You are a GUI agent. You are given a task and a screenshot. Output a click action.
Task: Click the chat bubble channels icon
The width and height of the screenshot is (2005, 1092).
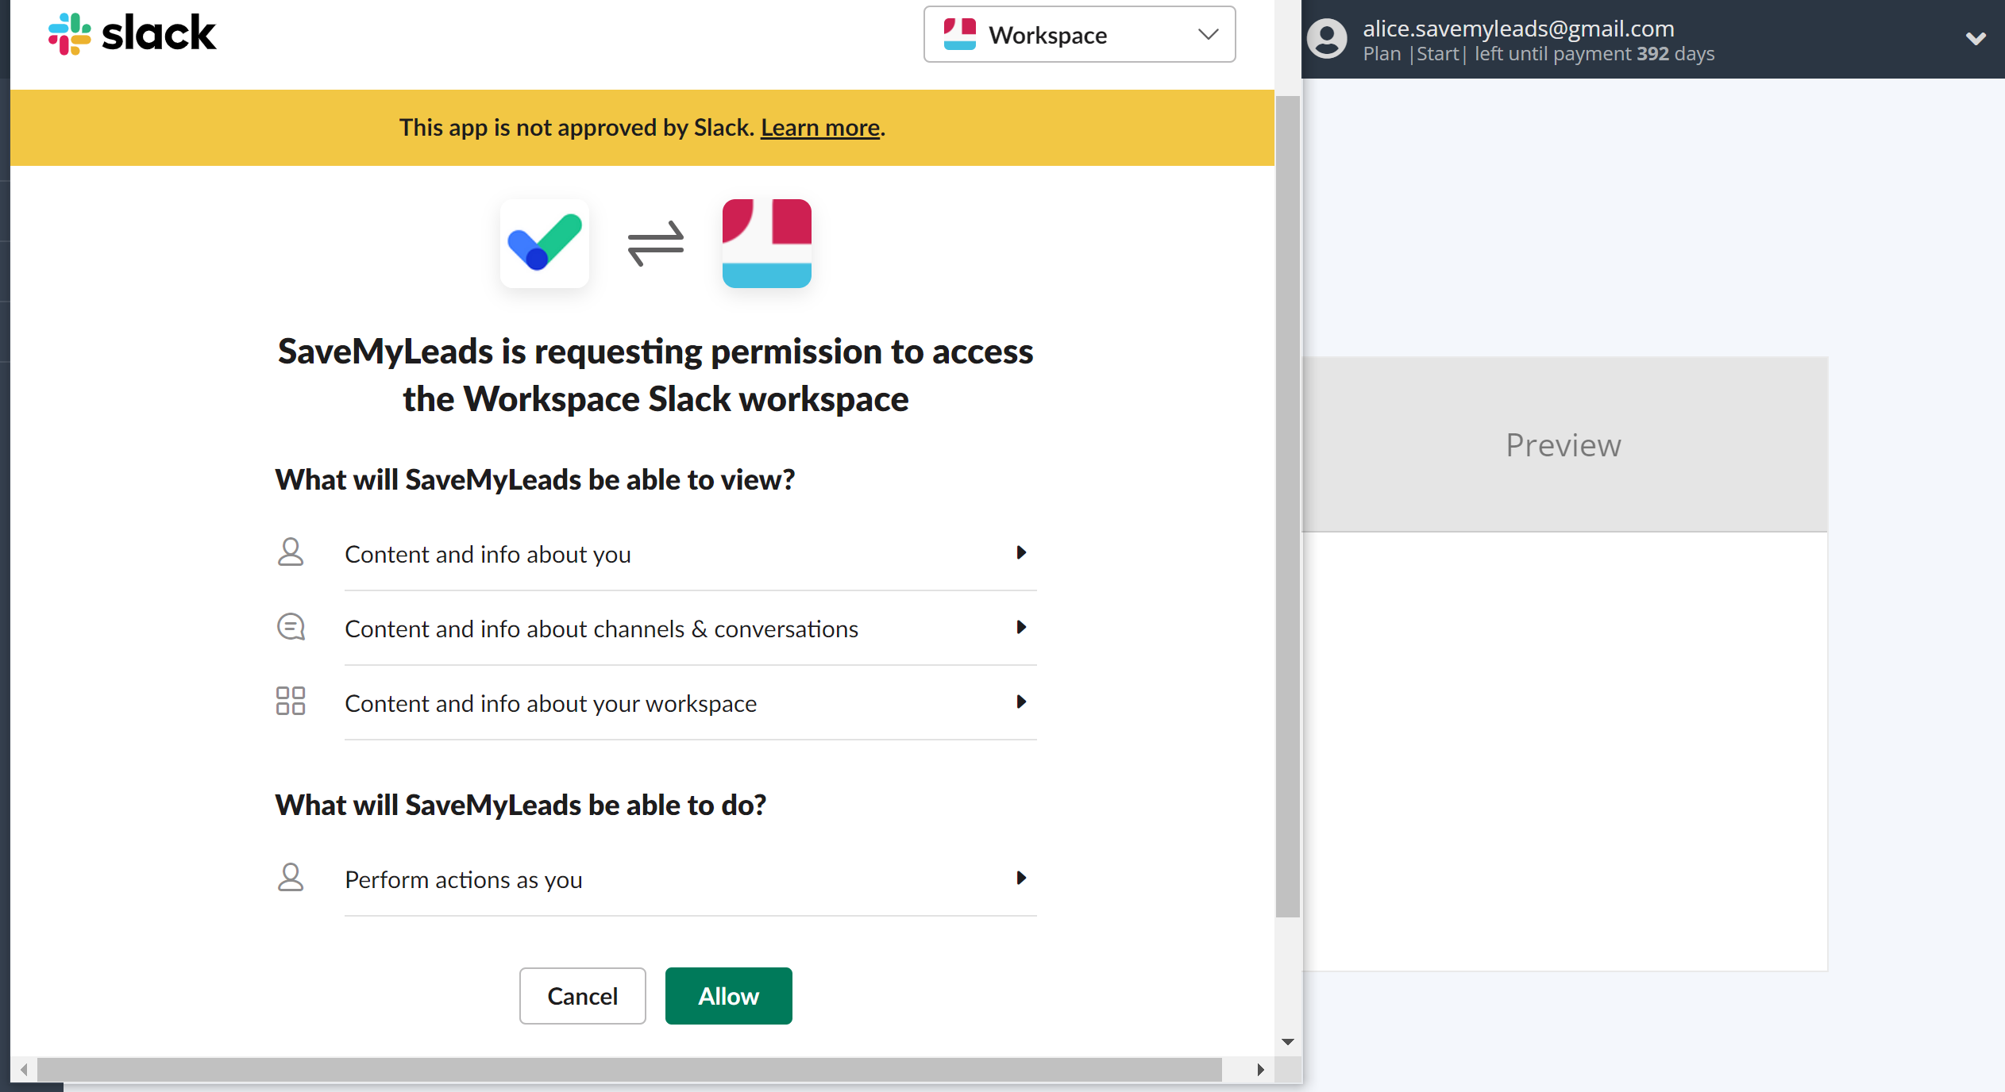(x=291, y=627)
